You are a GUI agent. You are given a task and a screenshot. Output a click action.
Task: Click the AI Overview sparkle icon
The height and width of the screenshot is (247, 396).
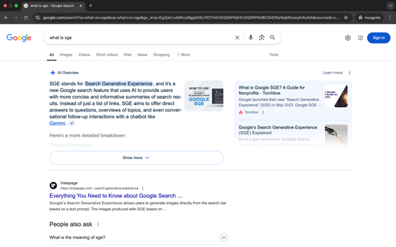point(53,73)
